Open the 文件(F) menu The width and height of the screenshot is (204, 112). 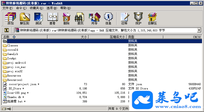pos(7,8)
